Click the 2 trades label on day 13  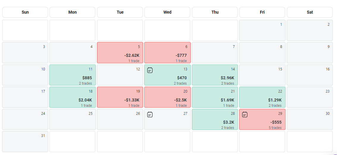(181, 83)
